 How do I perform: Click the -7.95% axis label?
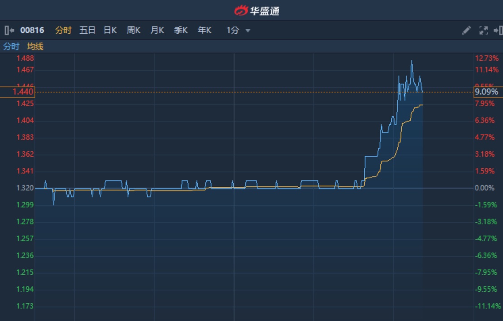click(x=486, y=272)
